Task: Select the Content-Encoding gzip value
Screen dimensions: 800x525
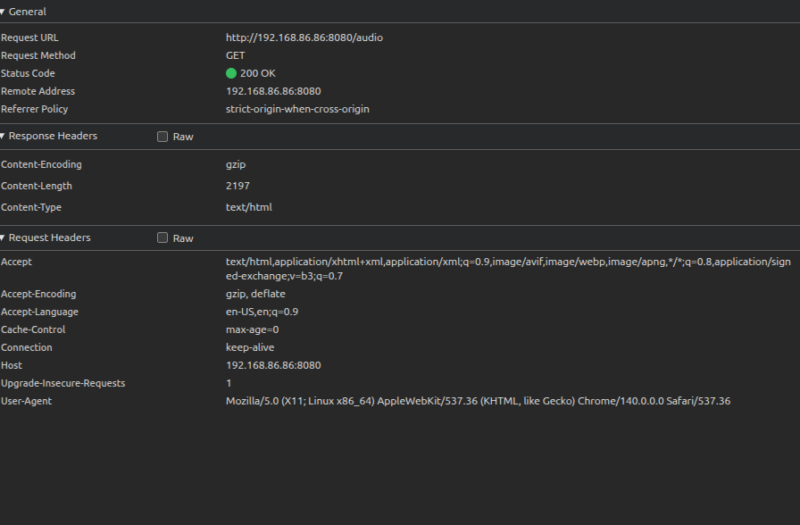Action: click(236, 164)
